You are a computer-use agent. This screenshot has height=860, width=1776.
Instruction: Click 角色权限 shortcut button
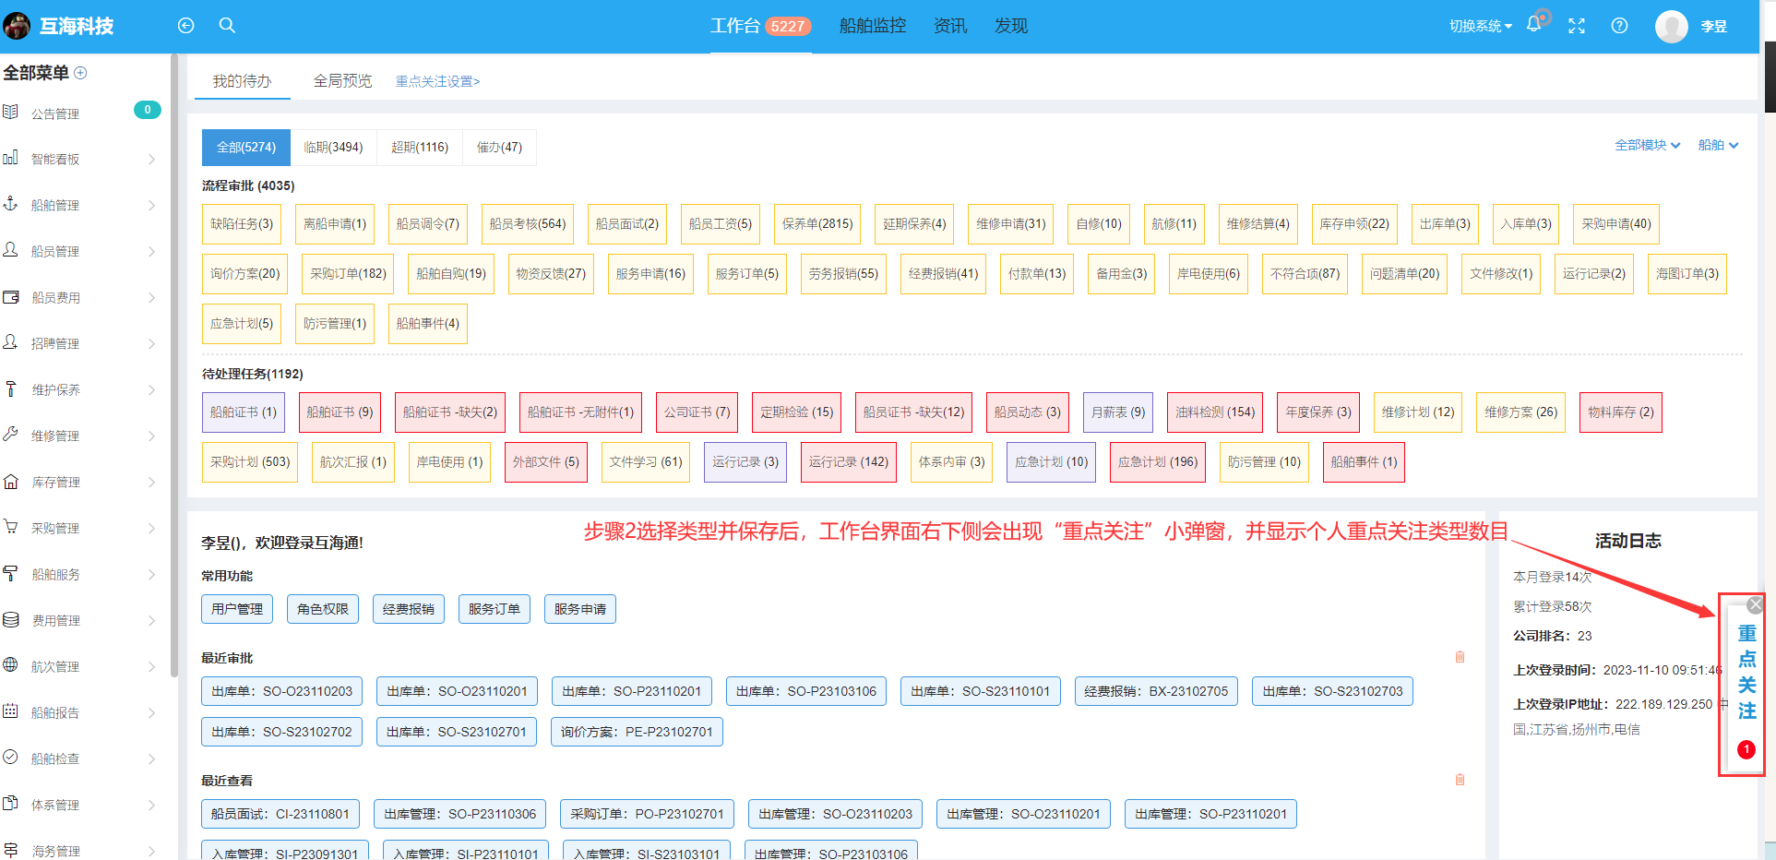(323, 609)
